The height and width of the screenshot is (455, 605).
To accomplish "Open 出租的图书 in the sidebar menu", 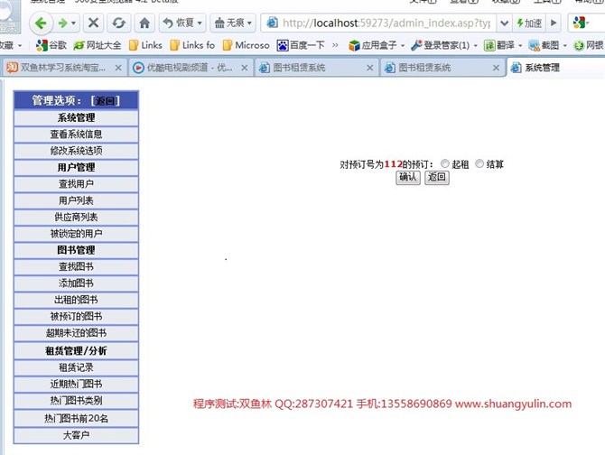I will point(76,300).
